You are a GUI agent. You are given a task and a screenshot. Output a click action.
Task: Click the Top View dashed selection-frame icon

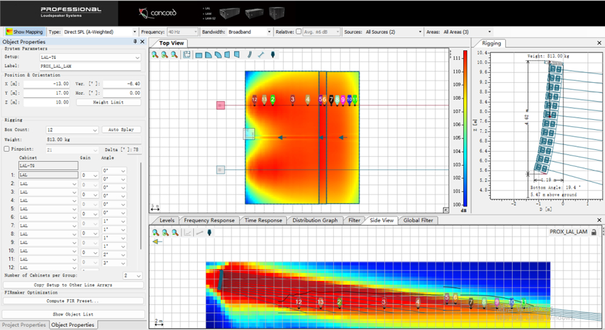(x=187, y=55)
